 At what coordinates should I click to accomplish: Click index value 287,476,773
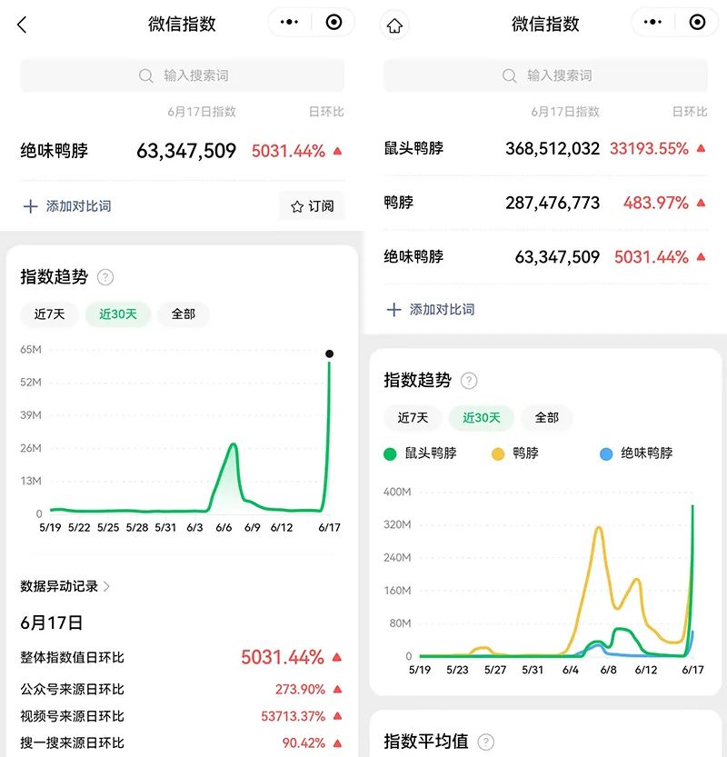point(553,203)
